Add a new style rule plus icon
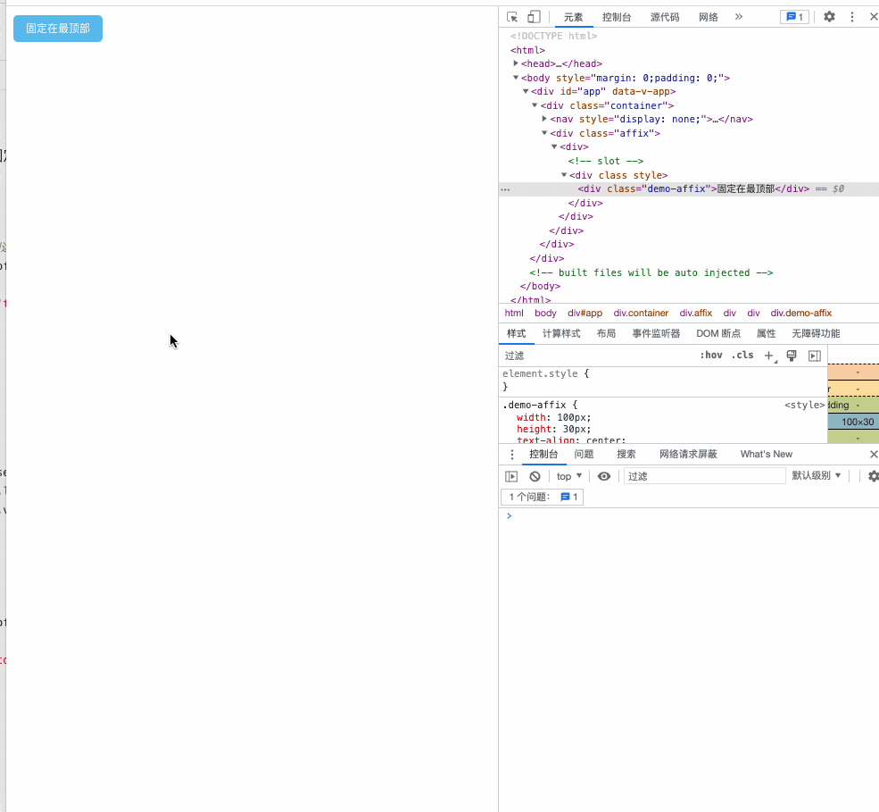Viewport: 879px width, 812px height. tap(769, 356)
